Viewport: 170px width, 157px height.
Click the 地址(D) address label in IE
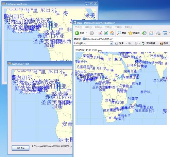point(78,39)
